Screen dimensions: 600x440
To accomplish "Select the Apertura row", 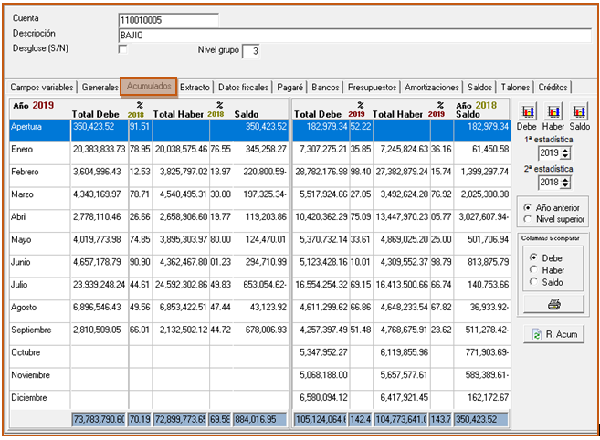I will tap(260, 131).
